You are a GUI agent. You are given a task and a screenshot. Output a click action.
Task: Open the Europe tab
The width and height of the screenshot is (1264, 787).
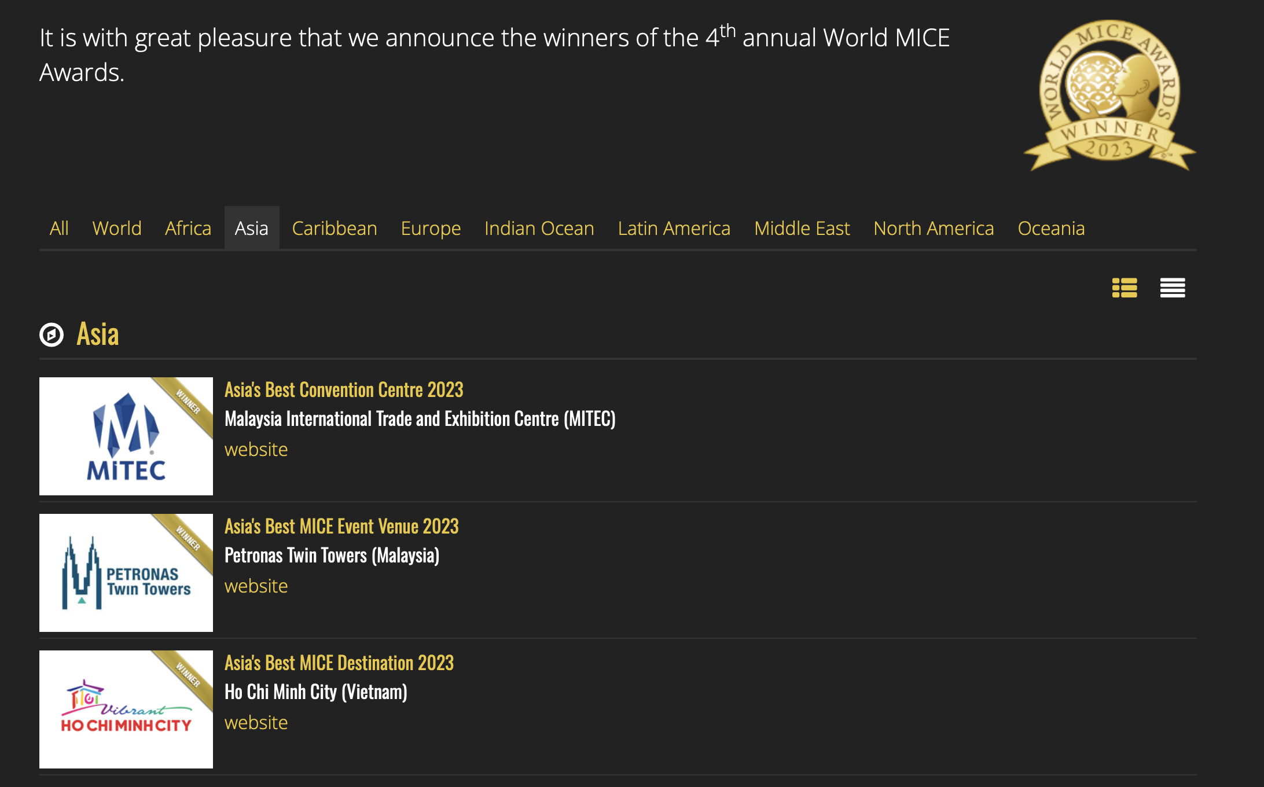coord(431,228)
